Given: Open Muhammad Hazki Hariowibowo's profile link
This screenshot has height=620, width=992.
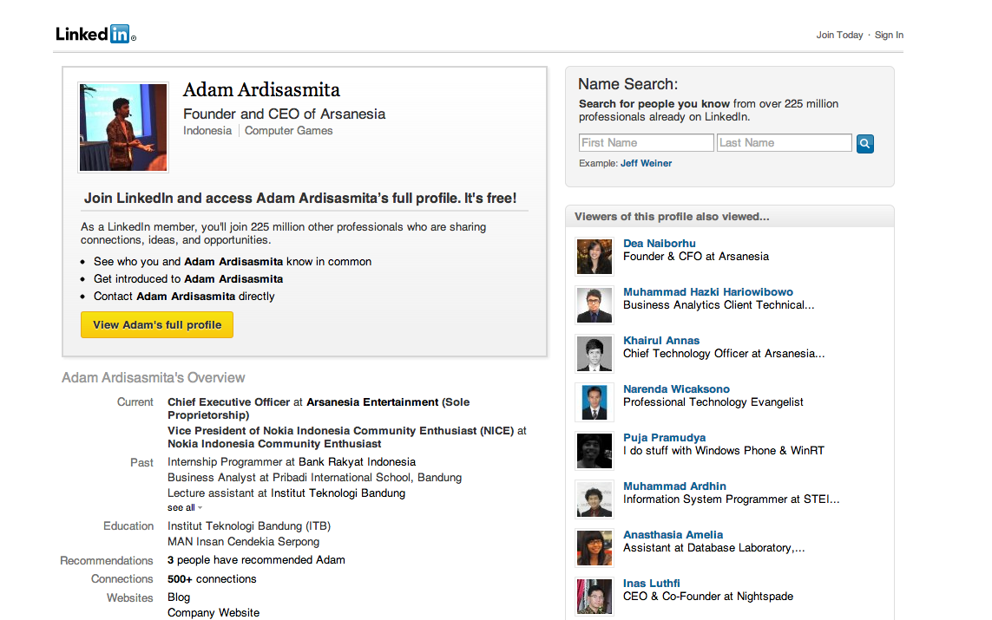Looking at the screenshot, I should tap(707, 292).
